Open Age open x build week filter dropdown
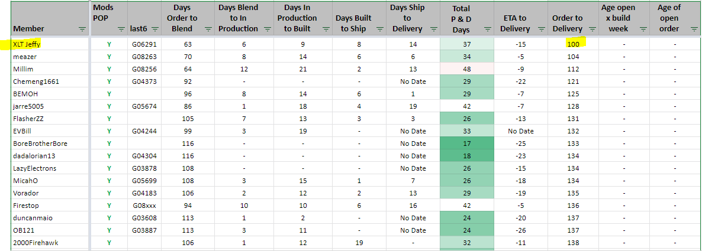This screenshot has width=702, height=251. pyautogui.click(x=643, y=29)
